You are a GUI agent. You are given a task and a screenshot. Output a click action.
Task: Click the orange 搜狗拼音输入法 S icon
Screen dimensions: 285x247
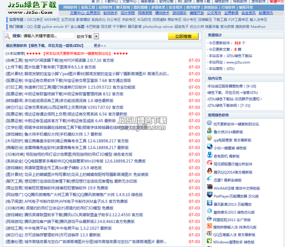209,226
